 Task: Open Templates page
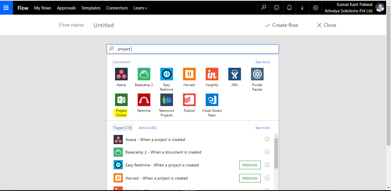pyautogui.click(x=91, y=8)
